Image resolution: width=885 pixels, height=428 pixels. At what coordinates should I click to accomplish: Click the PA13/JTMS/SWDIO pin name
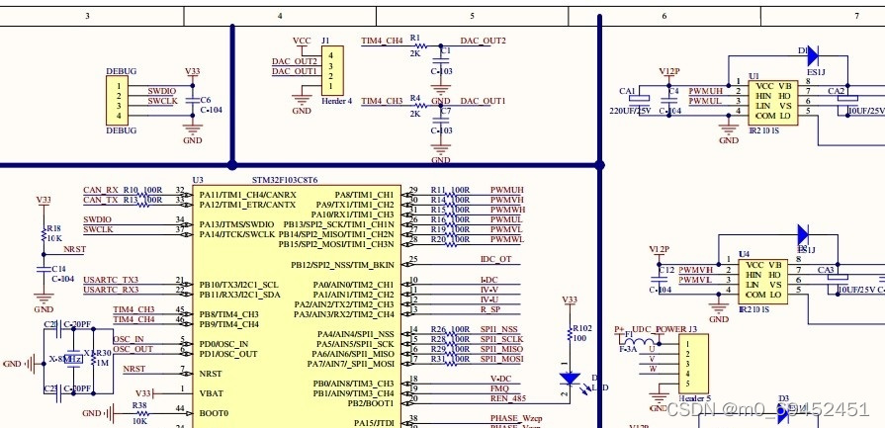point(236,224)
